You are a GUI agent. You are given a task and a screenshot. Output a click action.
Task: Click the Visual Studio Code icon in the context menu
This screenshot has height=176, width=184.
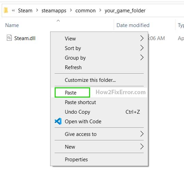point(58,121)
